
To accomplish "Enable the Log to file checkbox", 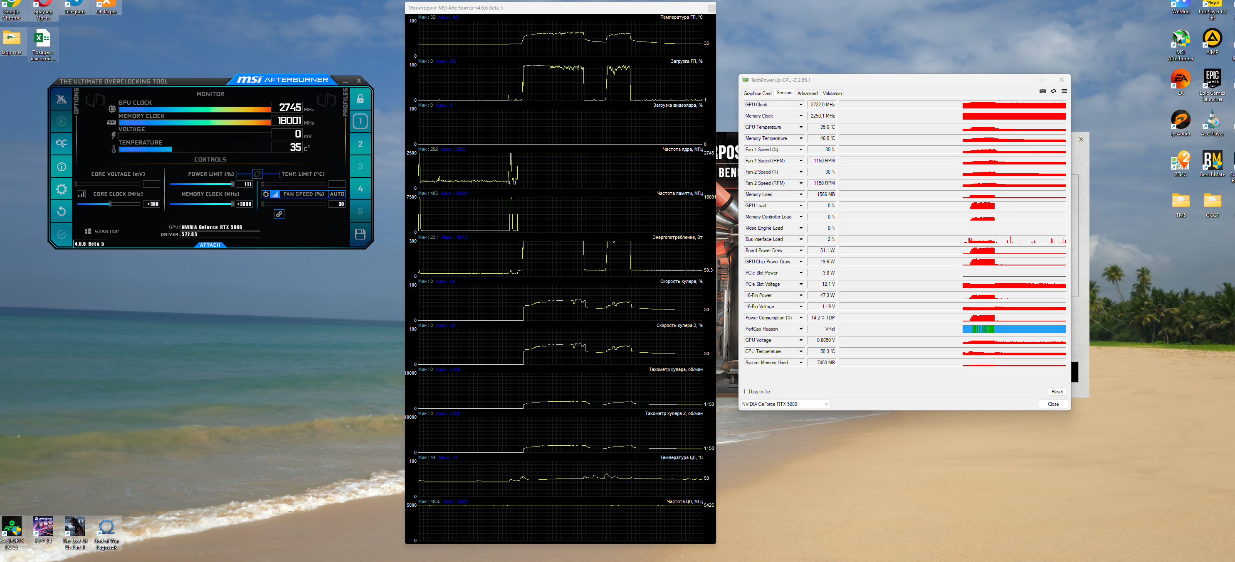I will (747, 392).
